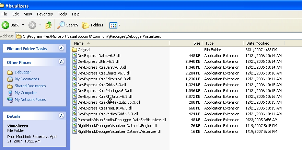Open Shared Documents link

(x=30, y=86)
